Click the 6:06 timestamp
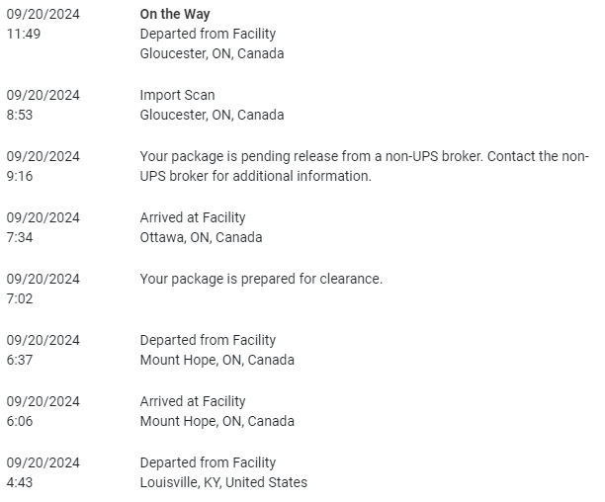This screenshot has width=605, height=502. pyautogui.click(x=20, y=421)
